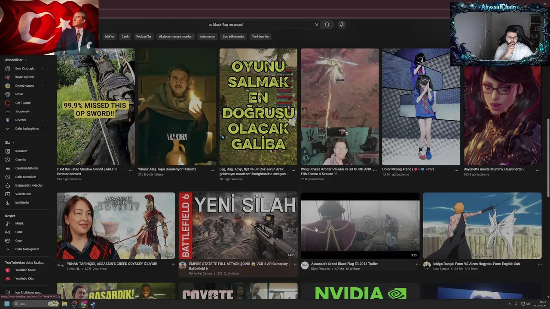Clear the search query with X icon
The height and width of the screenshot is (309, 550).
click(x=317, y=24)
